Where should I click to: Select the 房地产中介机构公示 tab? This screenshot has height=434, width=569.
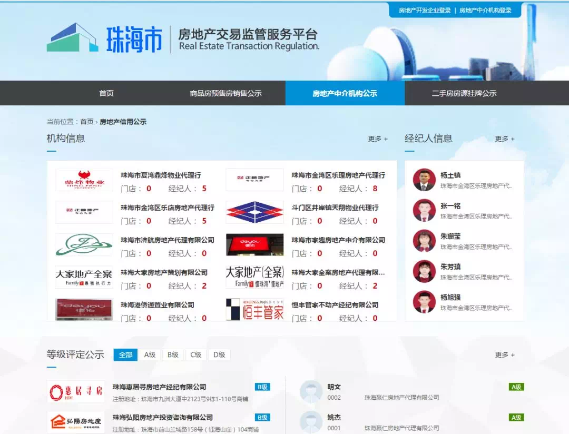tap(345, 93)
